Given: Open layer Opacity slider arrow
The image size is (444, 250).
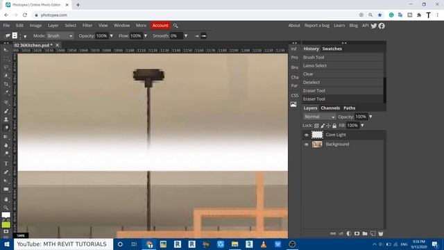Looking at the screenshot, I should (370, 117).
